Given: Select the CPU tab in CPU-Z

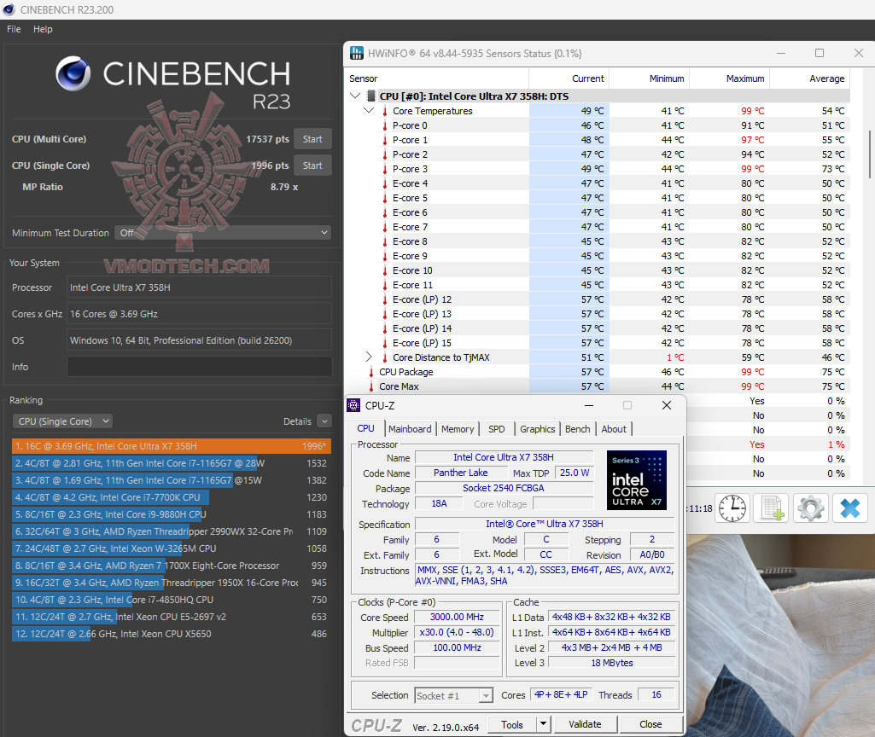Looking at the screenshot, I should point(365,428).
